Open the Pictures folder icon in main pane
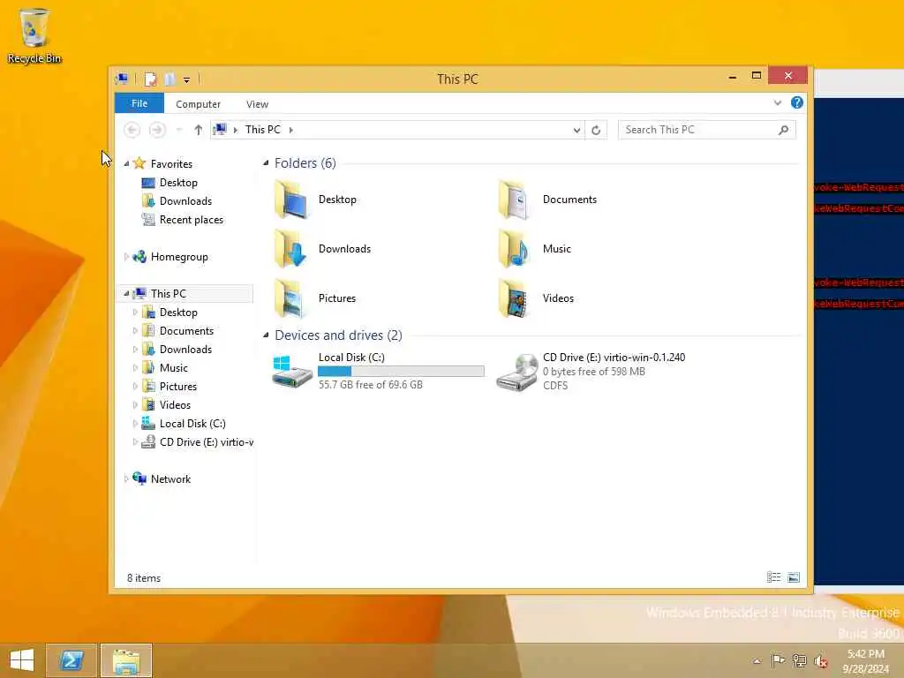 pyautogui.click(x=291, y=298)
